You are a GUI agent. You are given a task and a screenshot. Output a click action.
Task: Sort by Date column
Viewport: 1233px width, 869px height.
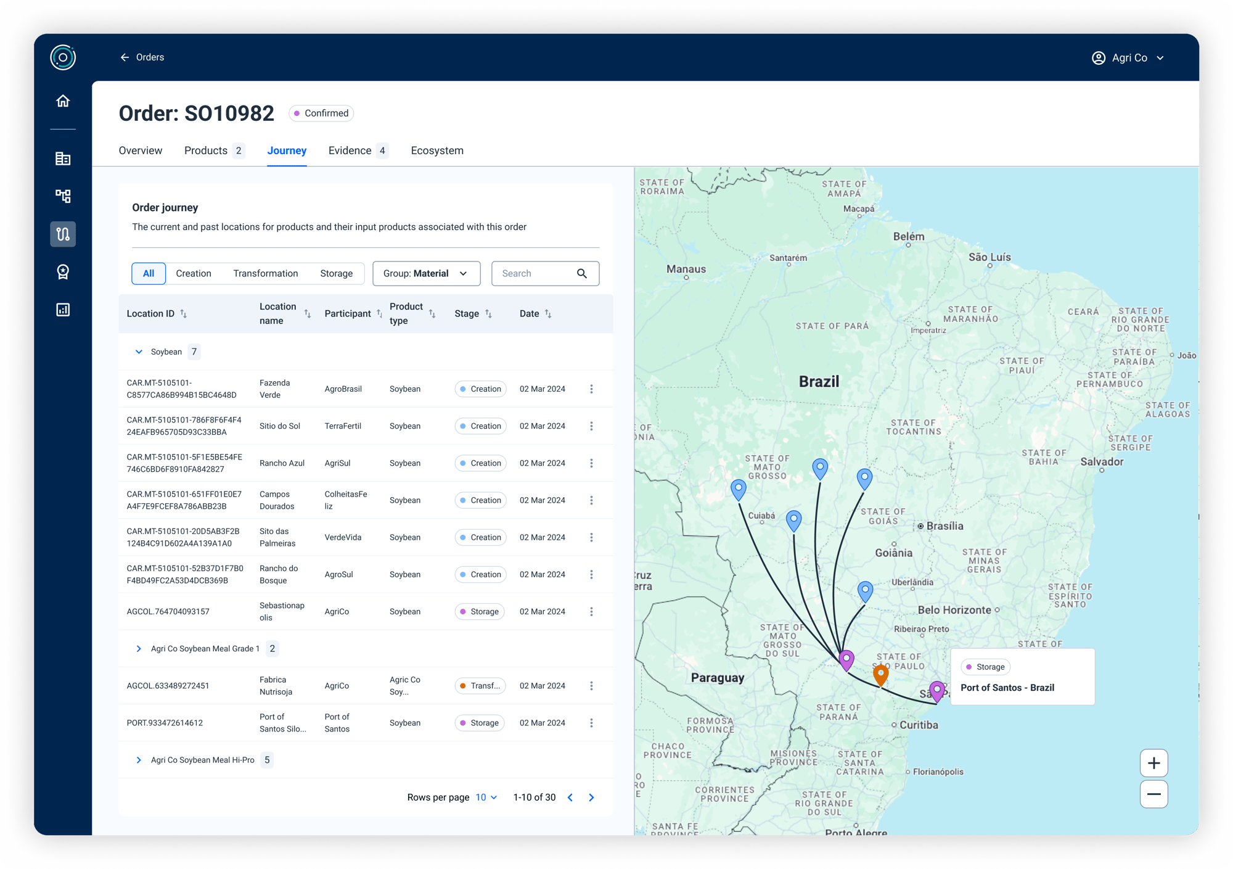548,314
